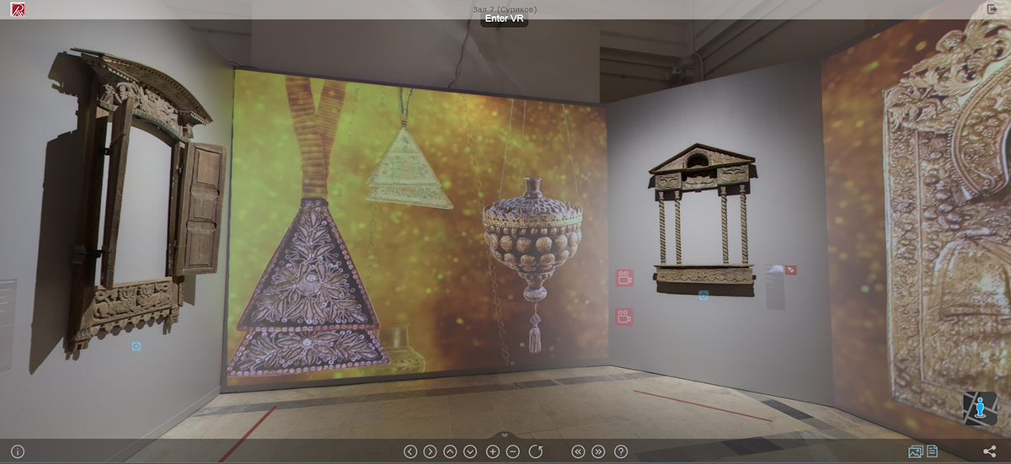Open the floor map with person icon
This screenshot has height=464, width=1011.
pyautogui.click(x=980, y=408)
